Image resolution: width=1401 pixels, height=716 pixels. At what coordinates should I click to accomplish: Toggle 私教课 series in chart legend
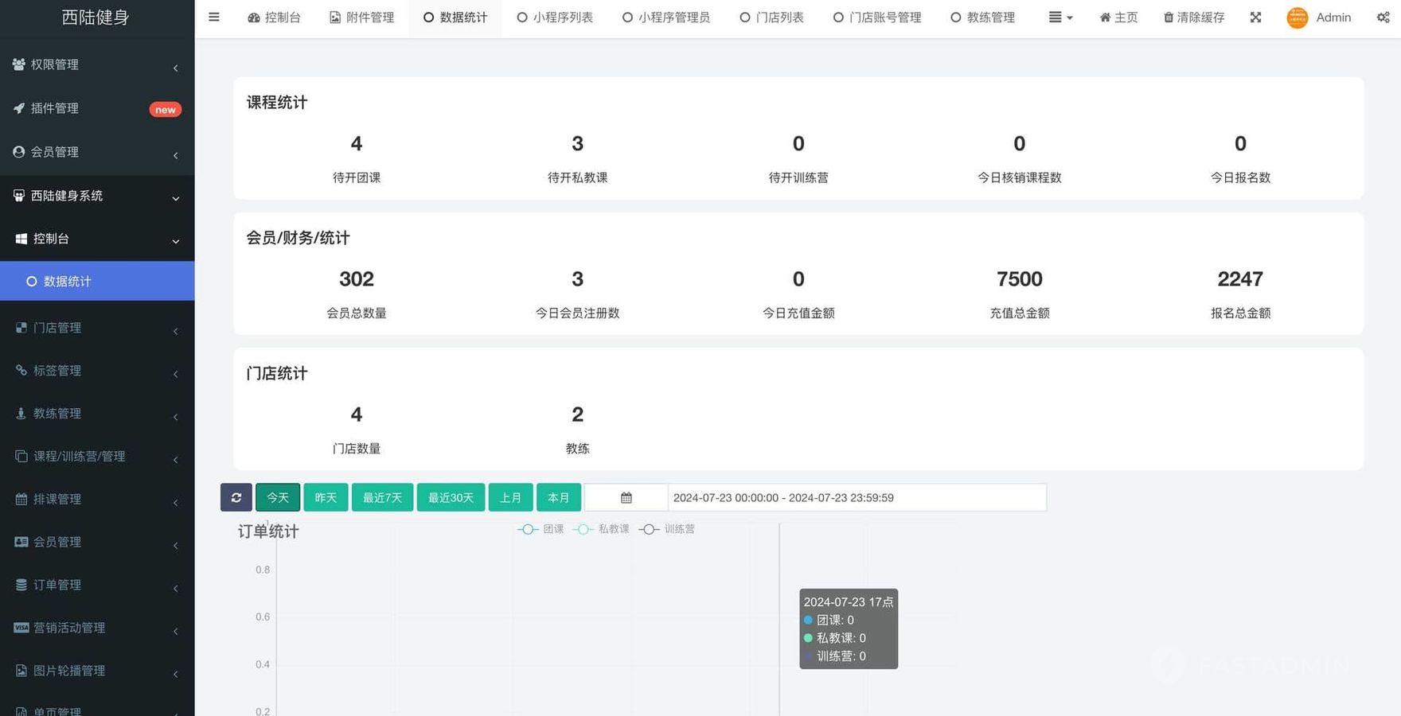[601, 529]
